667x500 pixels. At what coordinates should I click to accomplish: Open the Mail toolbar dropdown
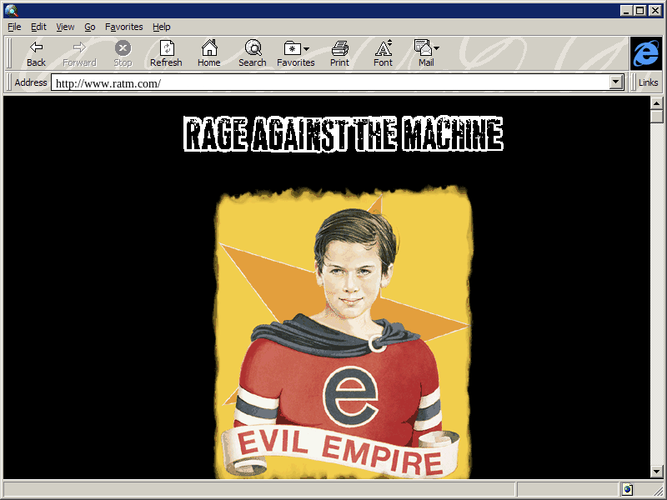tap(426, 48)
